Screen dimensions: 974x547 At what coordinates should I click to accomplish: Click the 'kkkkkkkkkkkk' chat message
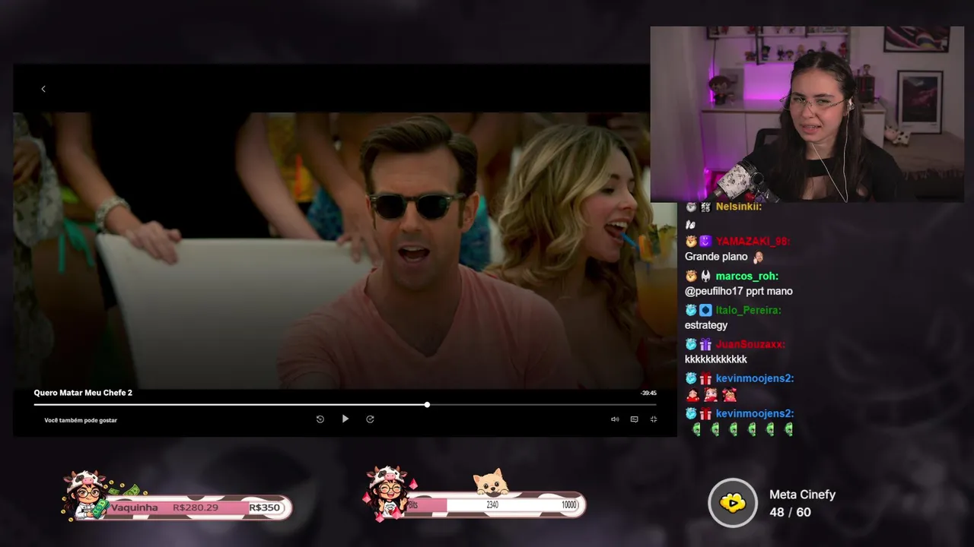coord(716,359)
